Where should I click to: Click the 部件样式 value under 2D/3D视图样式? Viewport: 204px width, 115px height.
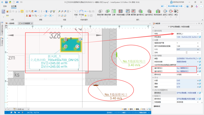187,93
